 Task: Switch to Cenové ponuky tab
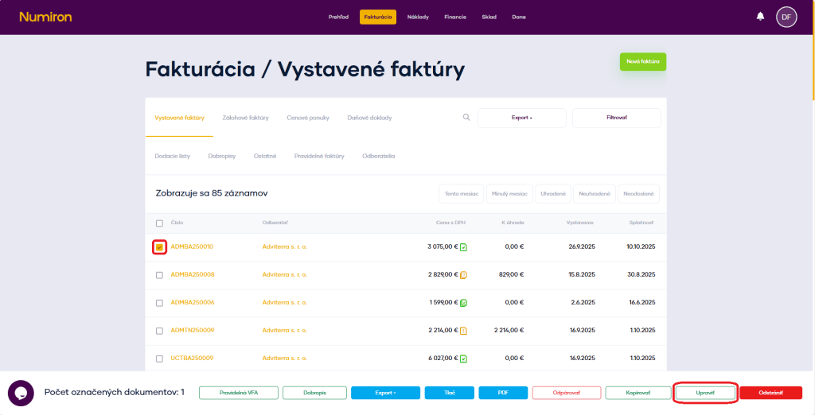pyautogui.click(x=308, y=118)
